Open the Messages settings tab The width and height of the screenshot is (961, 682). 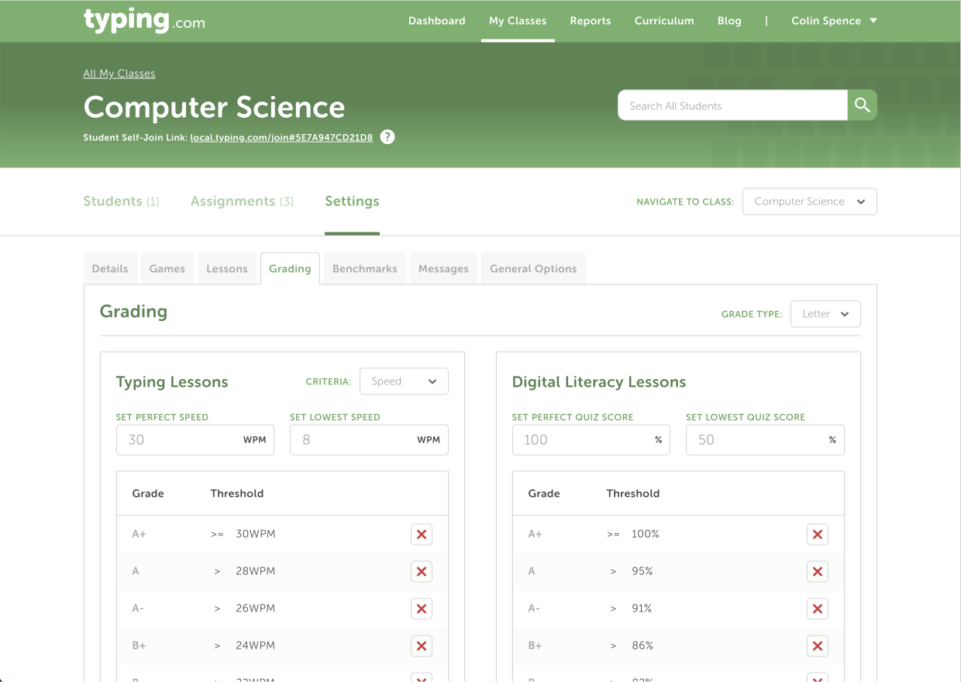tap(443, 268)
